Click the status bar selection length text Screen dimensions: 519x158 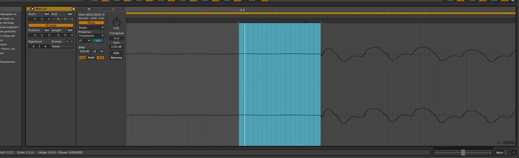click(60, 152)
